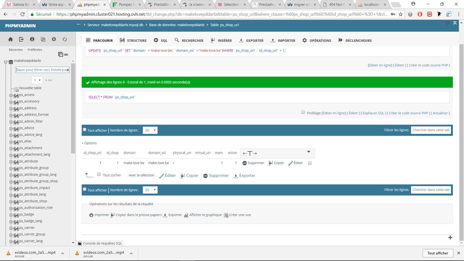This screenshot has width=464, height=261.
Task: Click the logout icon in sidebar
Action: (x=21, y=39)
